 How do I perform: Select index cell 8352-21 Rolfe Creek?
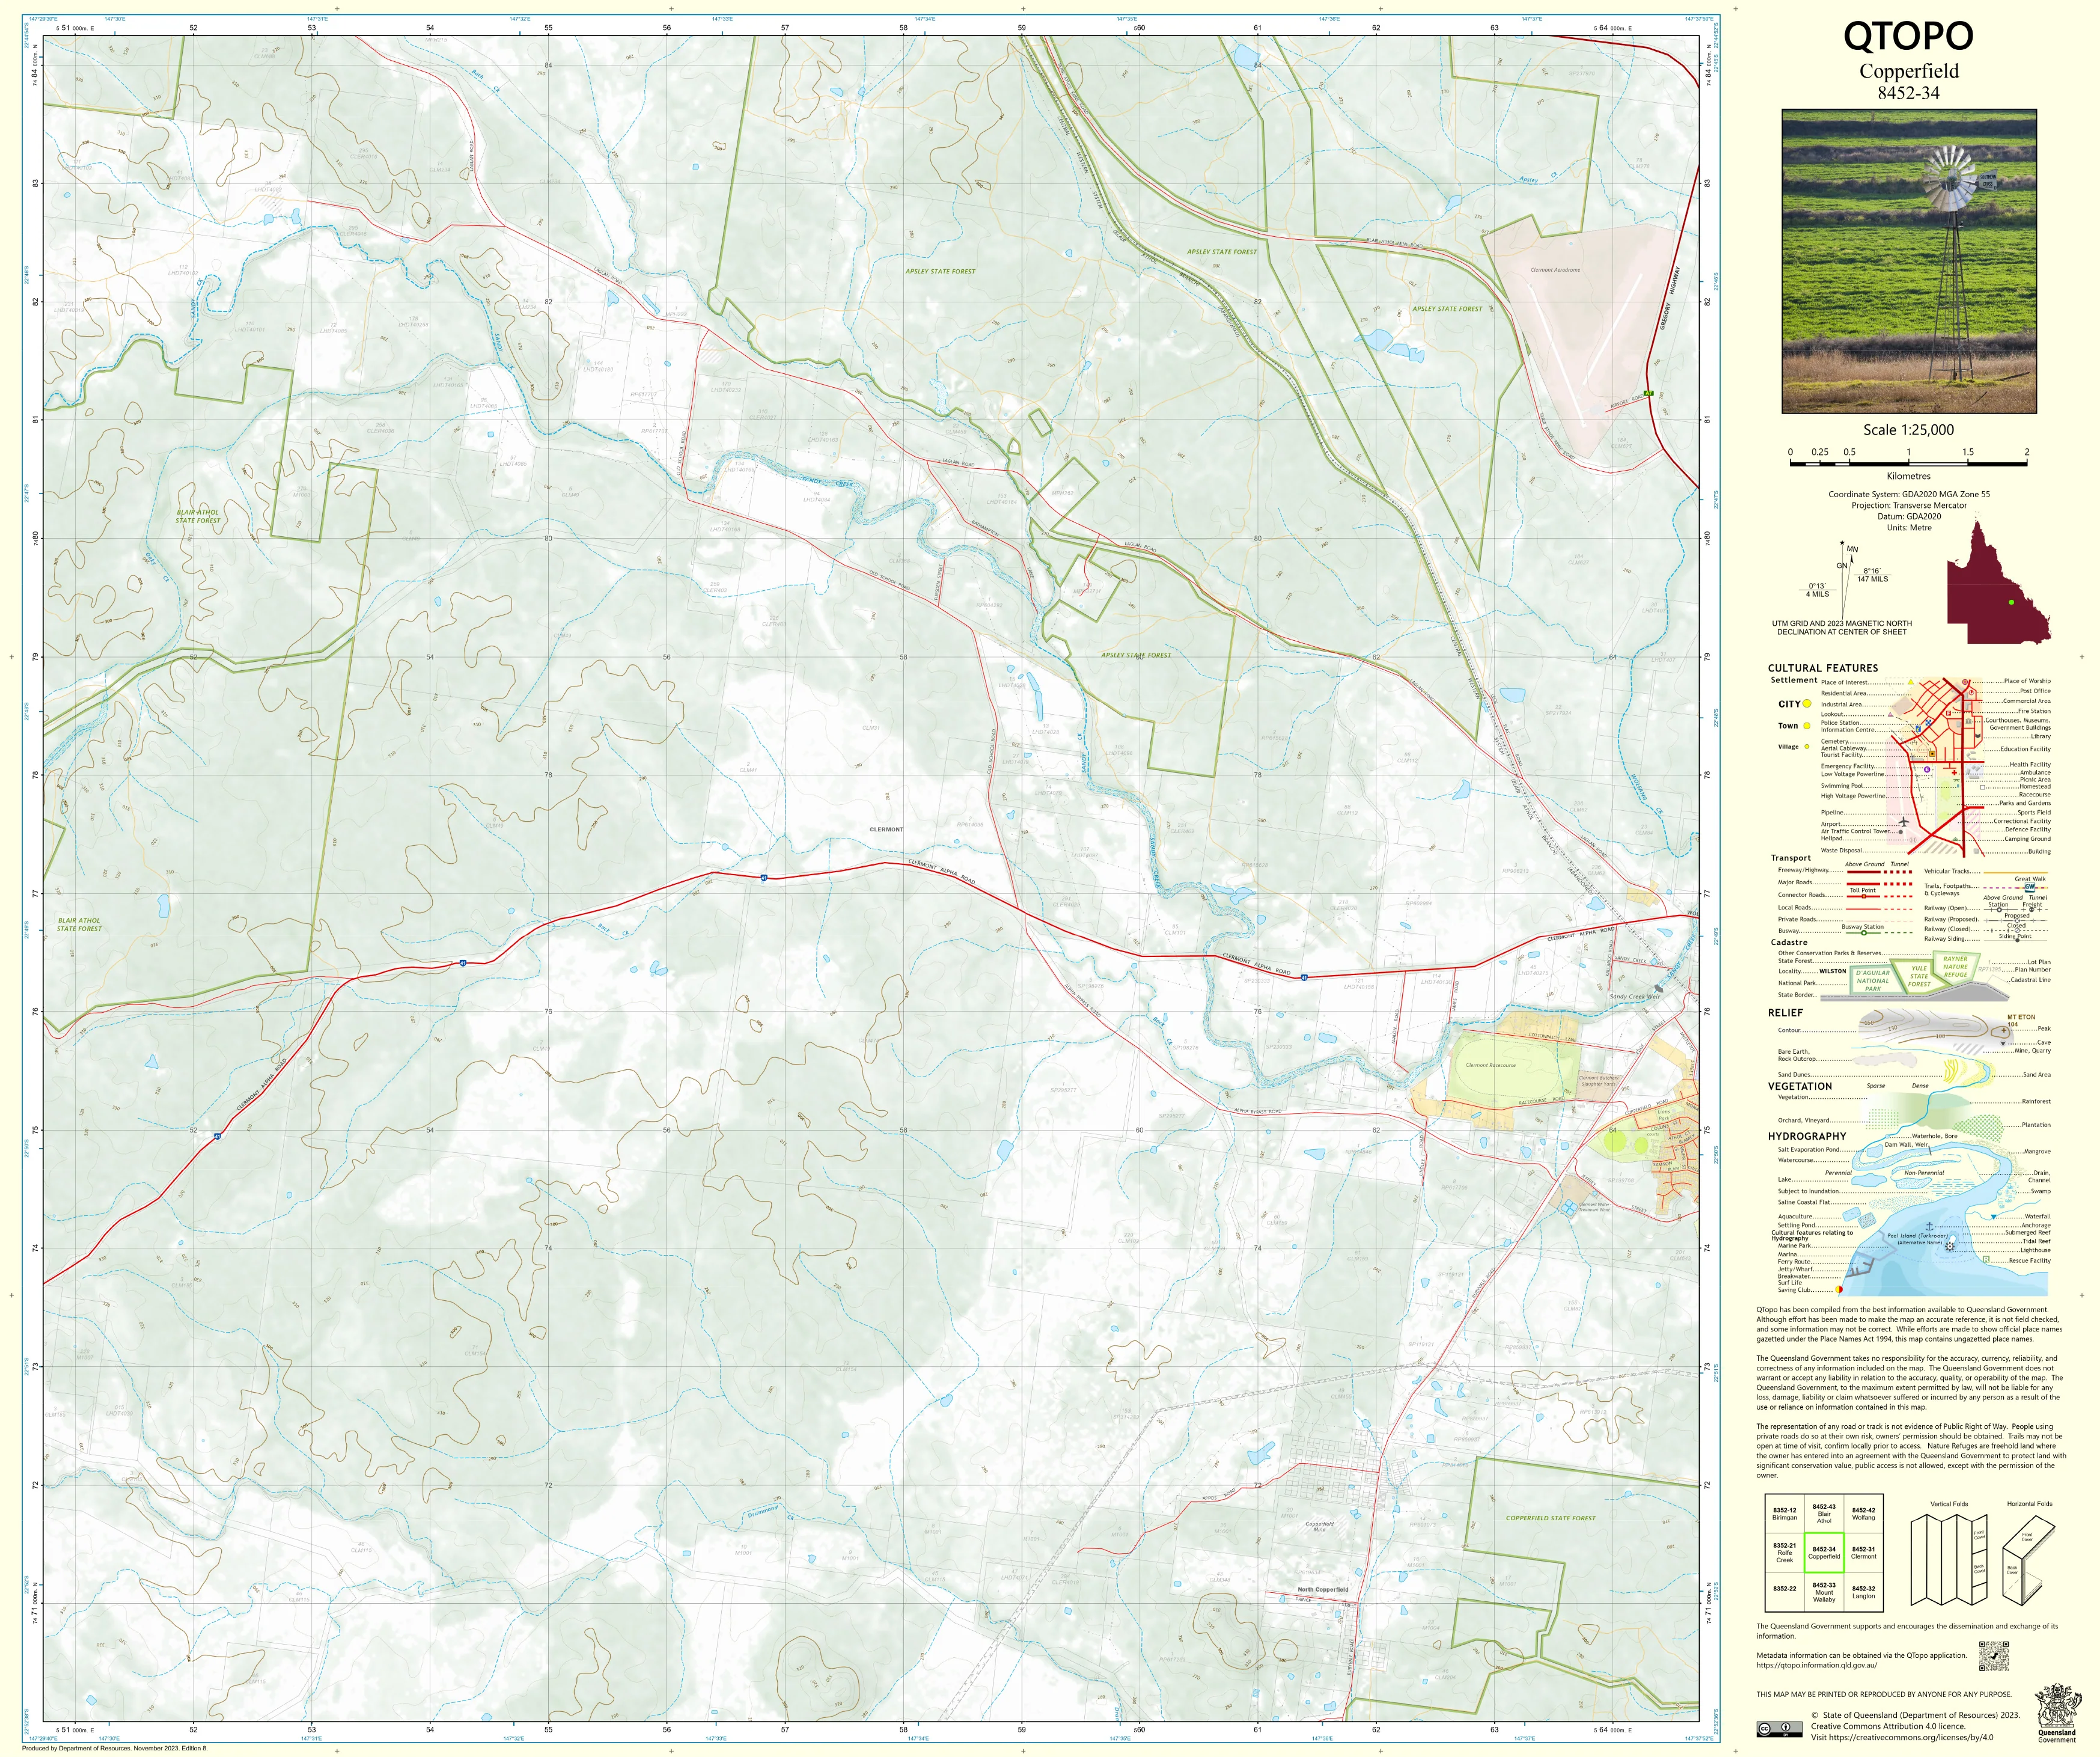coord(1784,1553)
